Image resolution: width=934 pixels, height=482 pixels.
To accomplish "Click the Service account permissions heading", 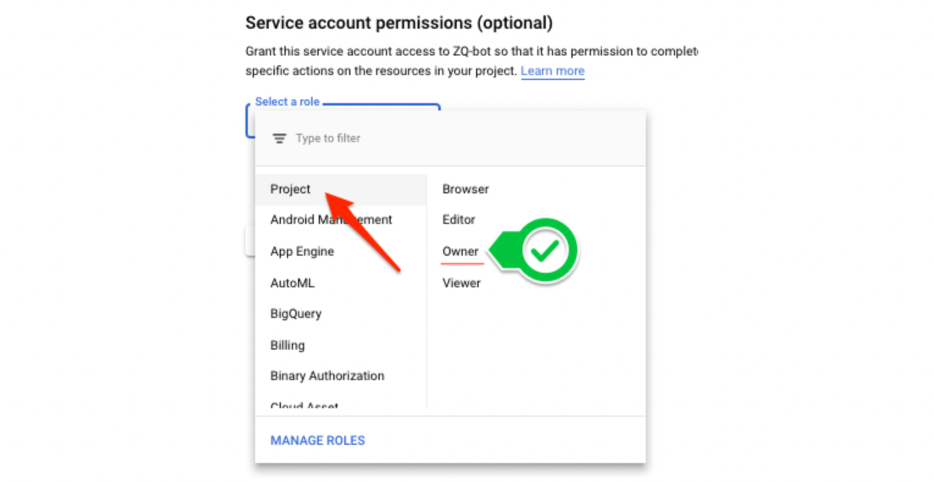I will 399,23.
